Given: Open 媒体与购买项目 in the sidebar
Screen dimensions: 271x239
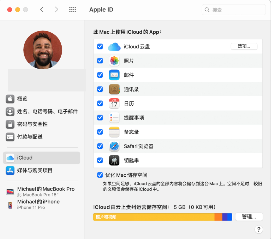Looking at the screenshot, I should 35,170.
